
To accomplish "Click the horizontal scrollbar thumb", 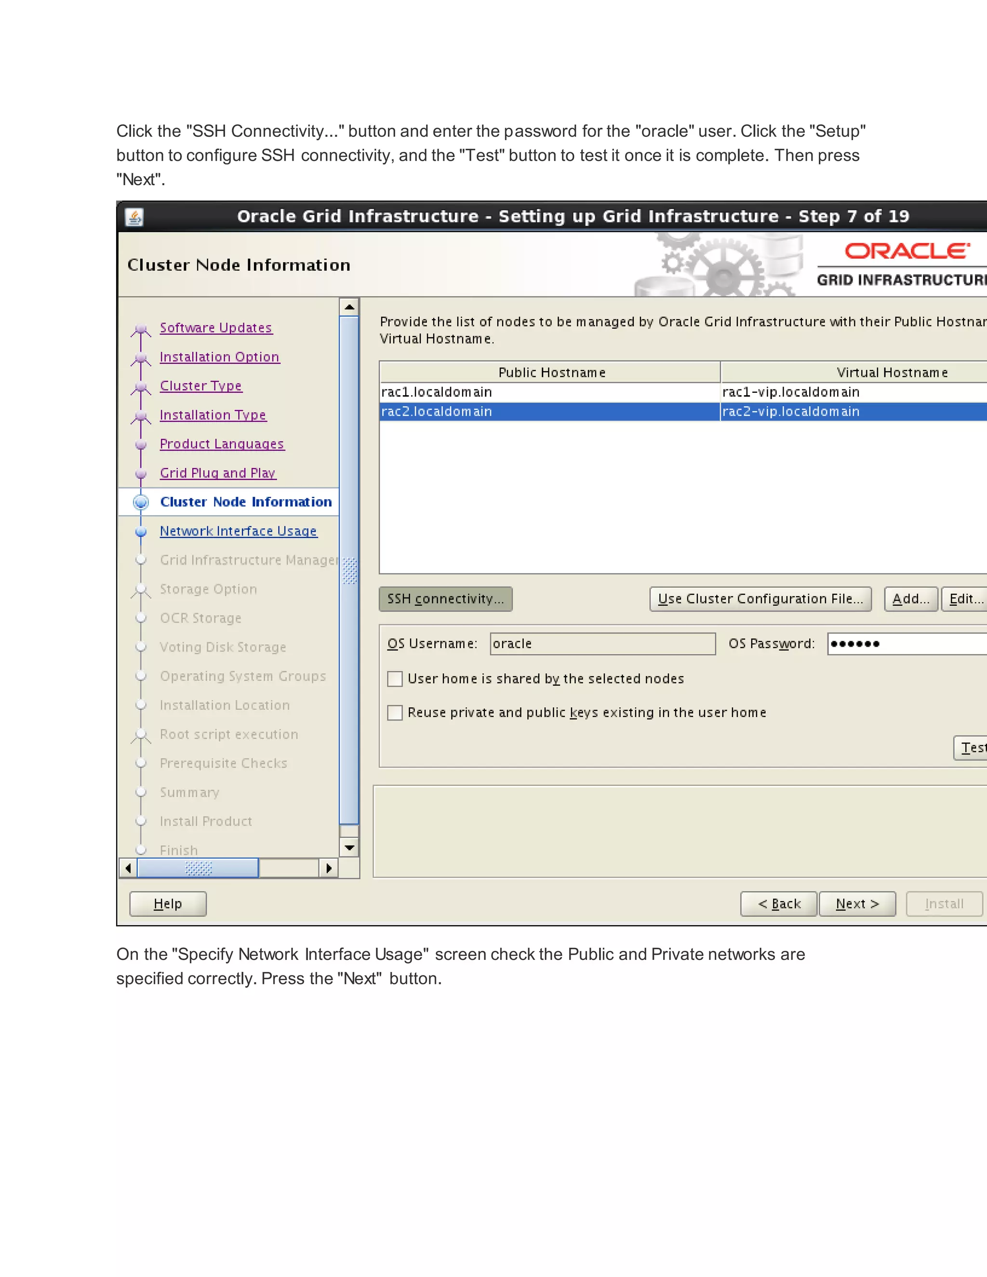I will coord(198,868).
